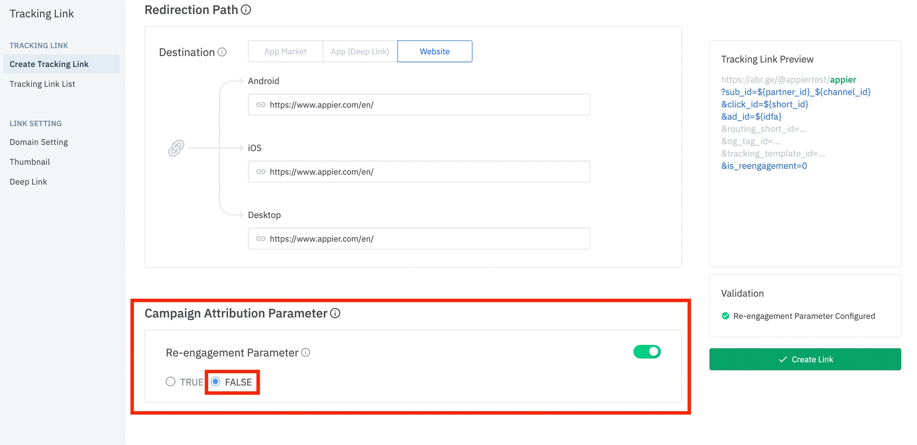Switch to the App (Deep Link) tab
The width and height of the screenshot is (917, 445).
tap(360, 51)
